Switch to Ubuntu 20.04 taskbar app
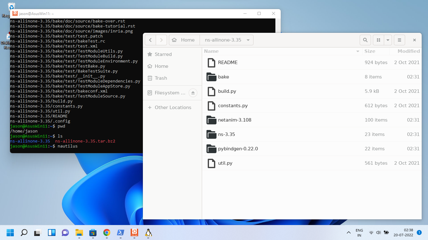The width and height of the screenshot is (428, 240). click(134, 232)
